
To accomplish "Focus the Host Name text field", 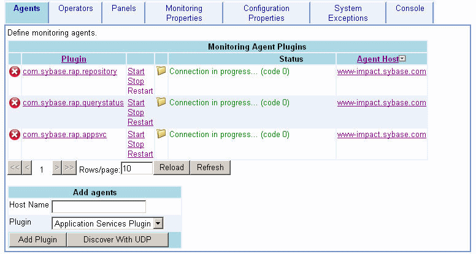I will 99,206.
